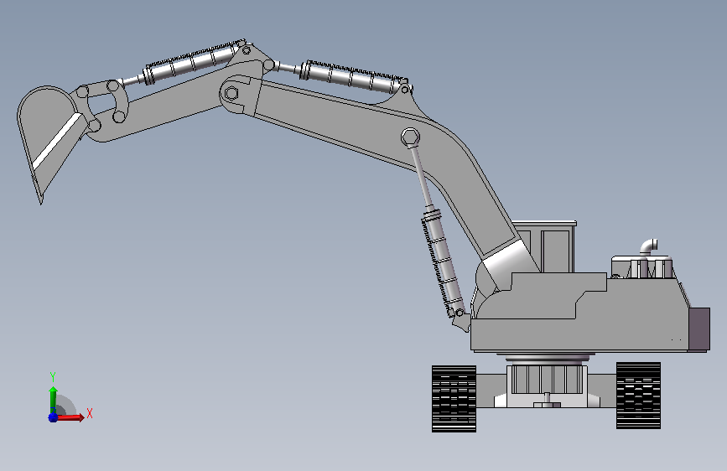The image size is (727, 471).
Task: Select the left crawler track
Action: tap(454, 399)
